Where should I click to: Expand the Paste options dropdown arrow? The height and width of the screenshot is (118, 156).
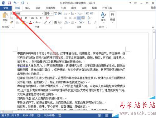pos(5,23)
